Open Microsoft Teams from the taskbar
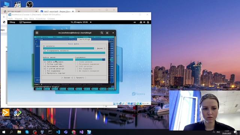Image resolution: width=240 pixels, height=135 pixels. click(66, 132)
